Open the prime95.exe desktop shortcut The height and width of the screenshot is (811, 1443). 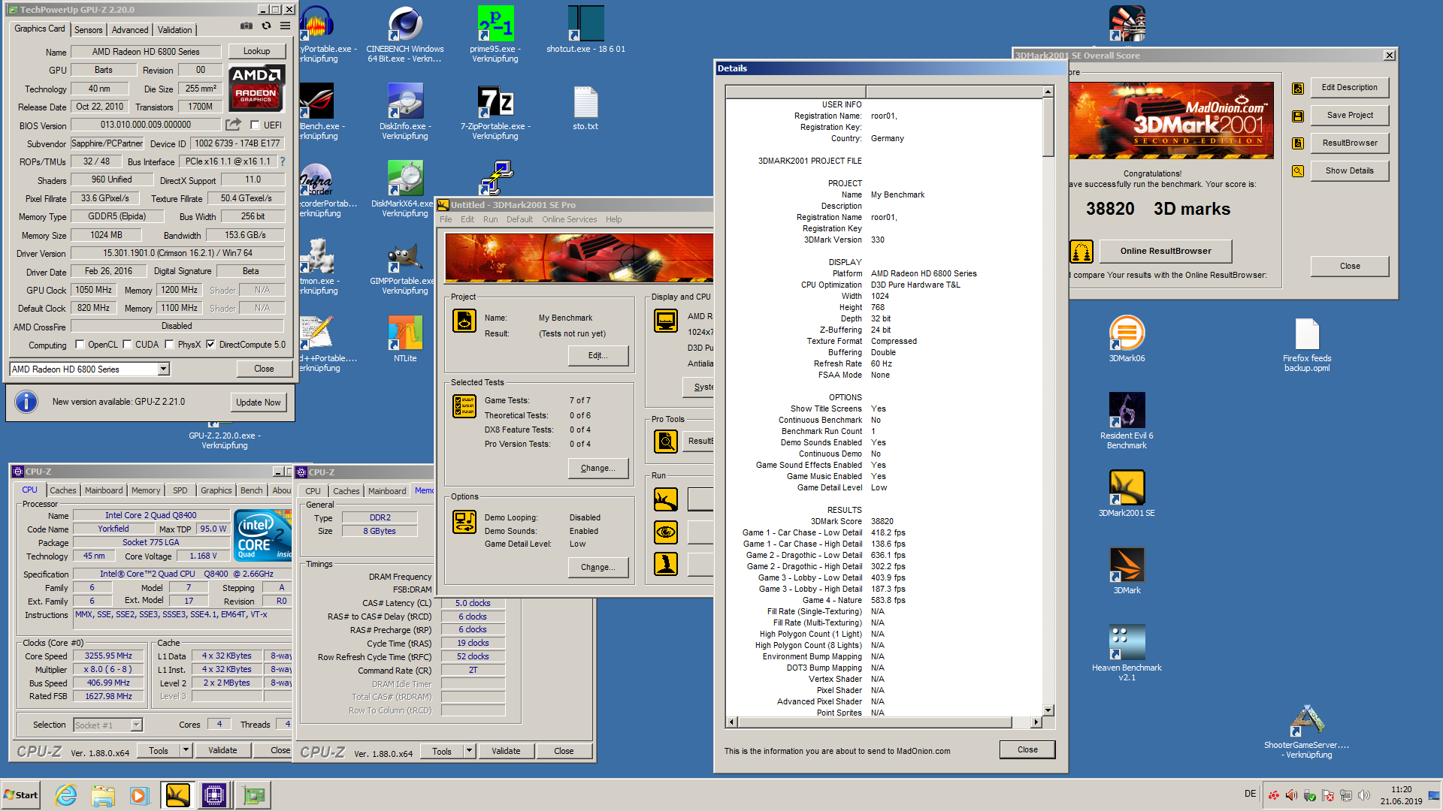click(495, 35)
